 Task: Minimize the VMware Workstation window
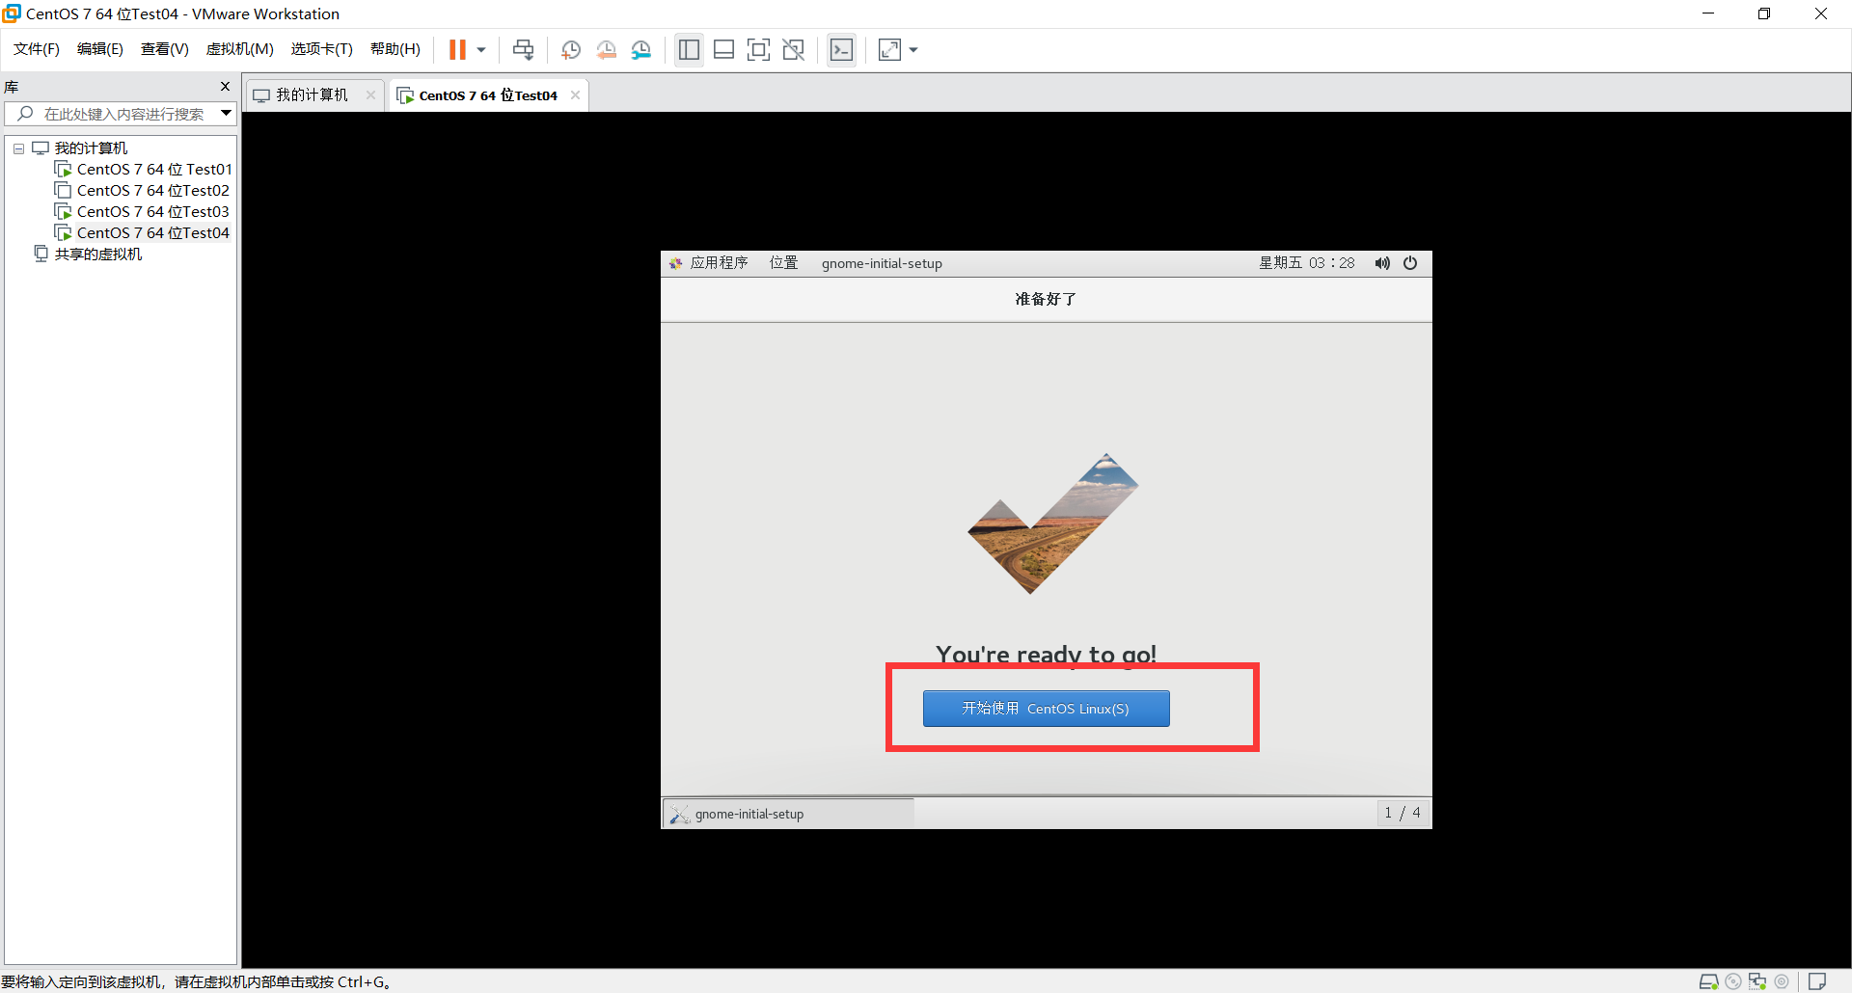coord(1708,13)
